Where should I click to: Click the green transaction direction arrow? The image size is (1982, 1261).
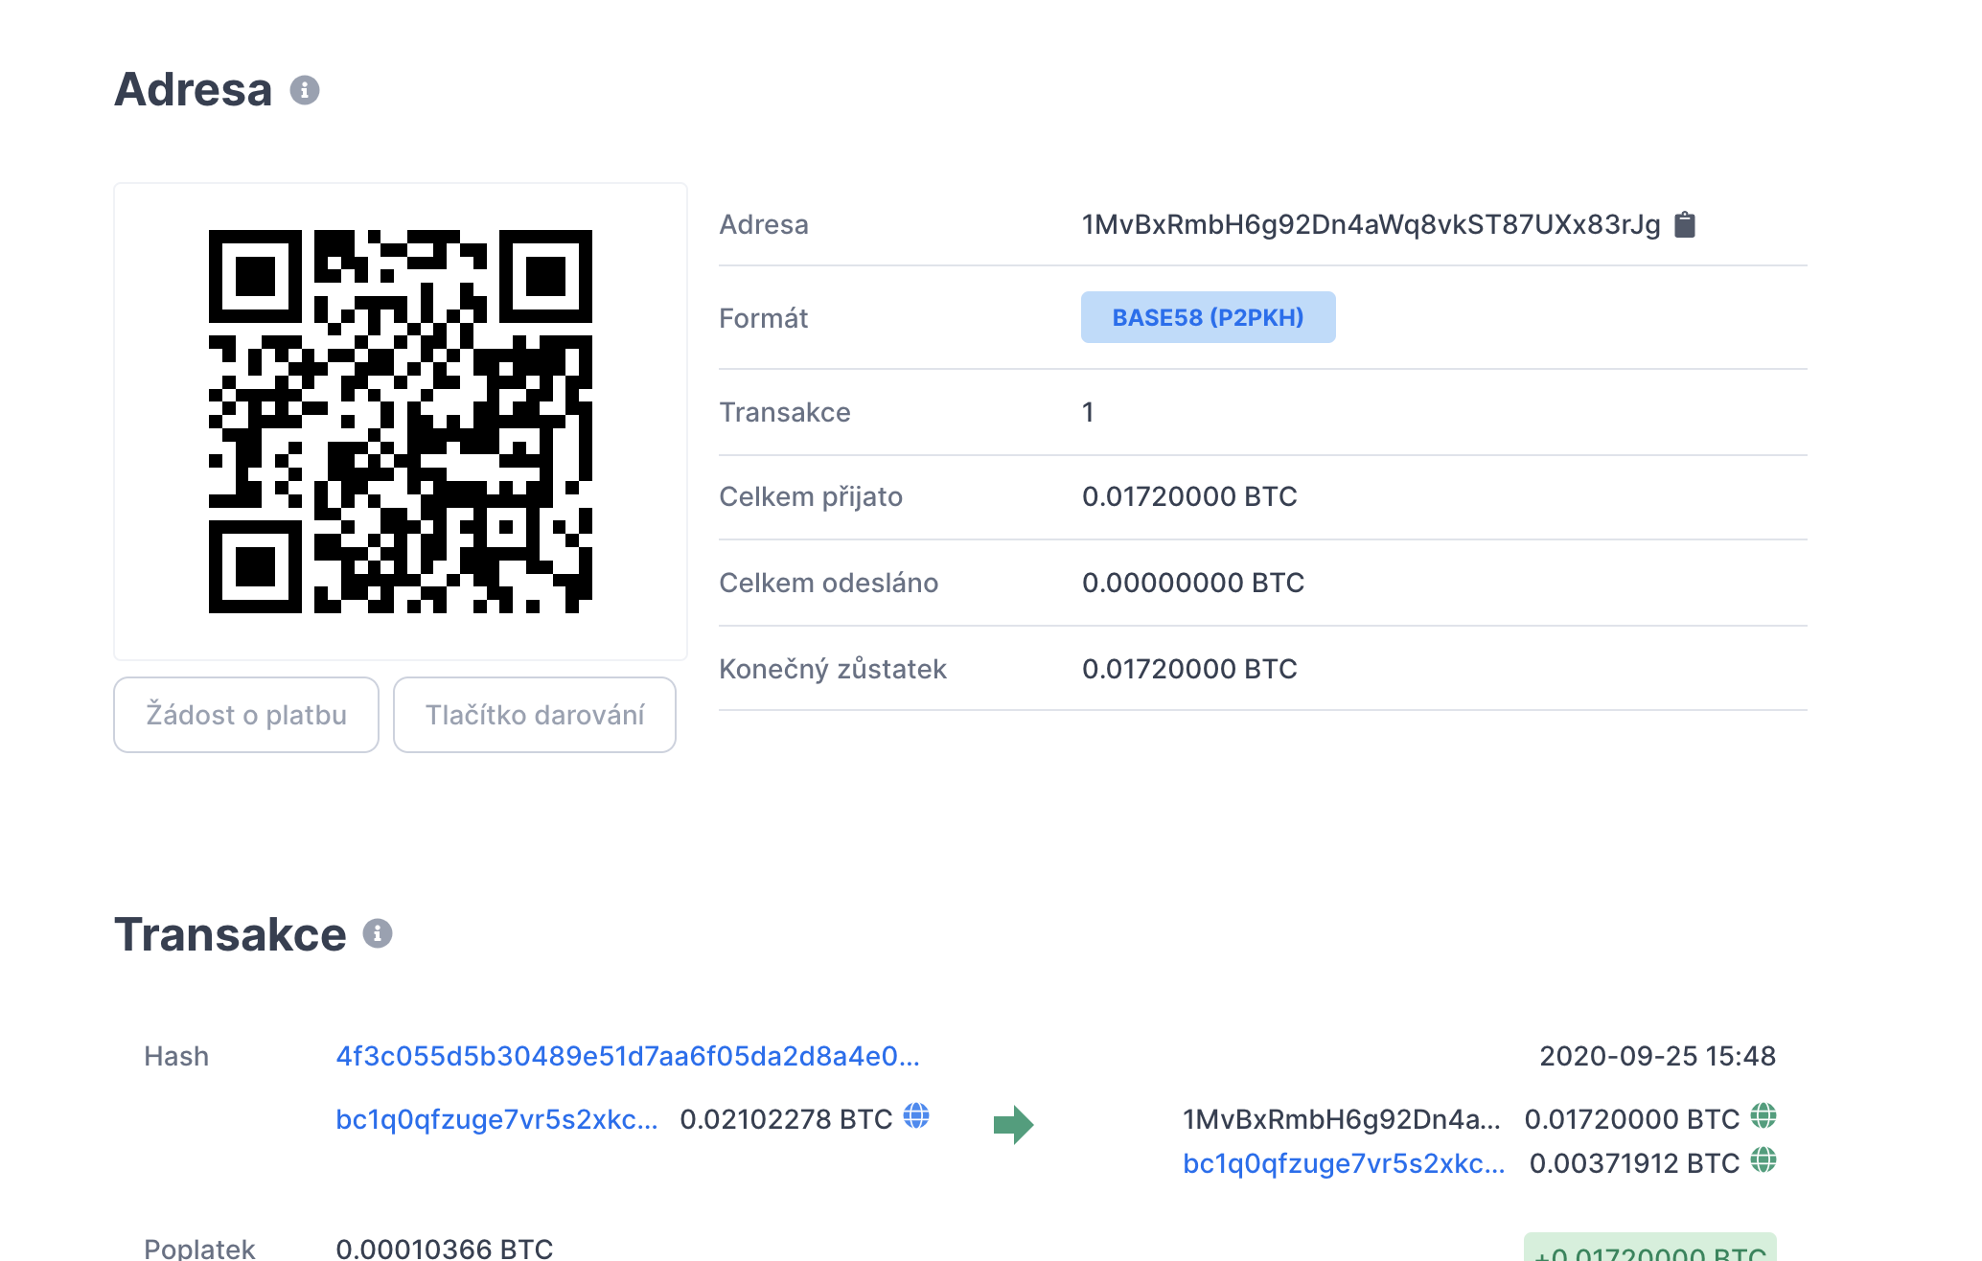(x=1013, y=1124)
